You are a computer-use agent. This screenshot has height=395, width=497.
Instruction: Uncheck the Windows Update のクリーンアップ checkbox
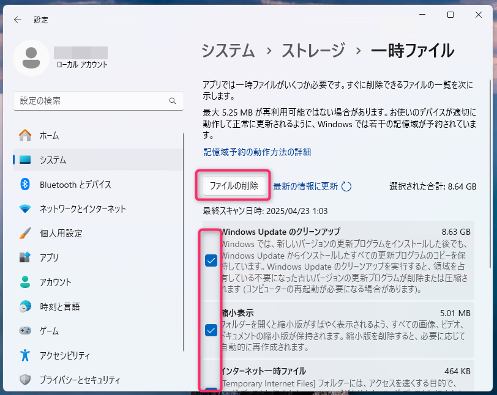[x=211, y=260]
